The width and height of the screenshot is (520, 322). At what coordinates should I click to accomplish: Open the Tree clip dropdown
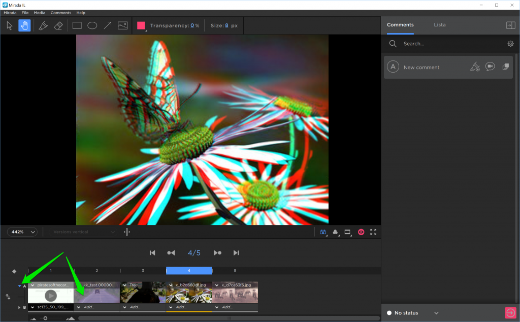point(125,285)
